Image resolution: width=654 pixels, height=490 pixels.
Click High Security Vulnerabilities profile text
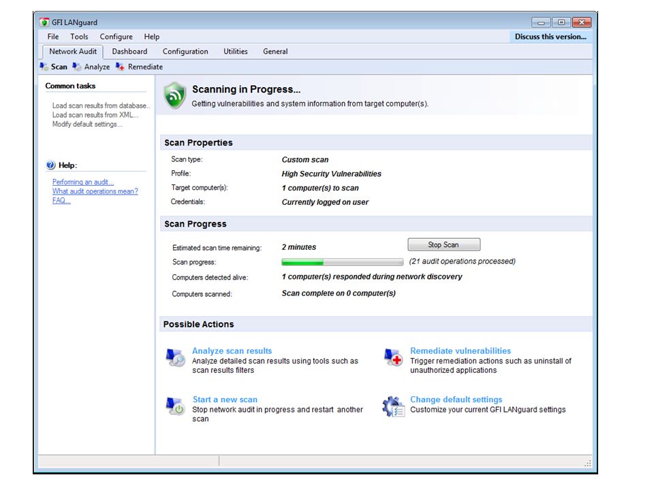coord(331,174)
